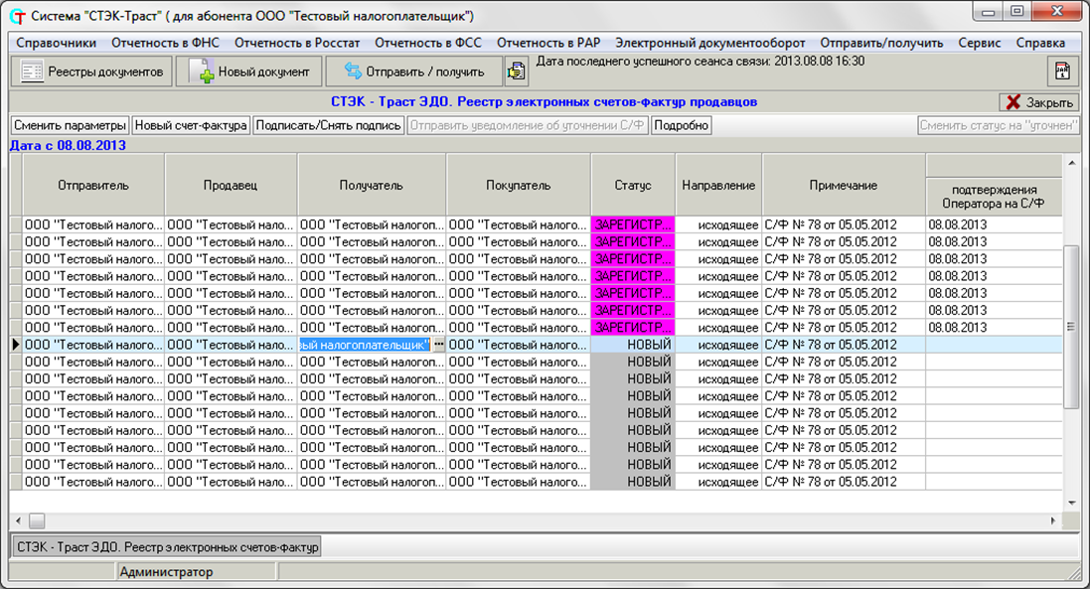Click the подтверждения Оператора на С/Ф header
1090x589 pixels.
coord(994,197)
